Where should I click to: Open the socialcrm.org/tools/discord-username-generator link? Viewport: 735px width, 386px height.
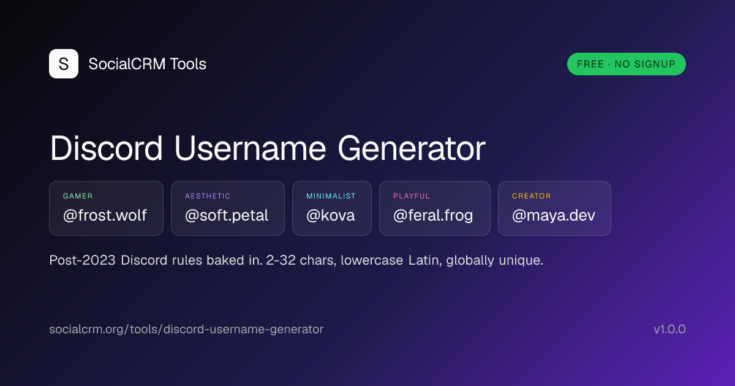(x=186, y=330)
